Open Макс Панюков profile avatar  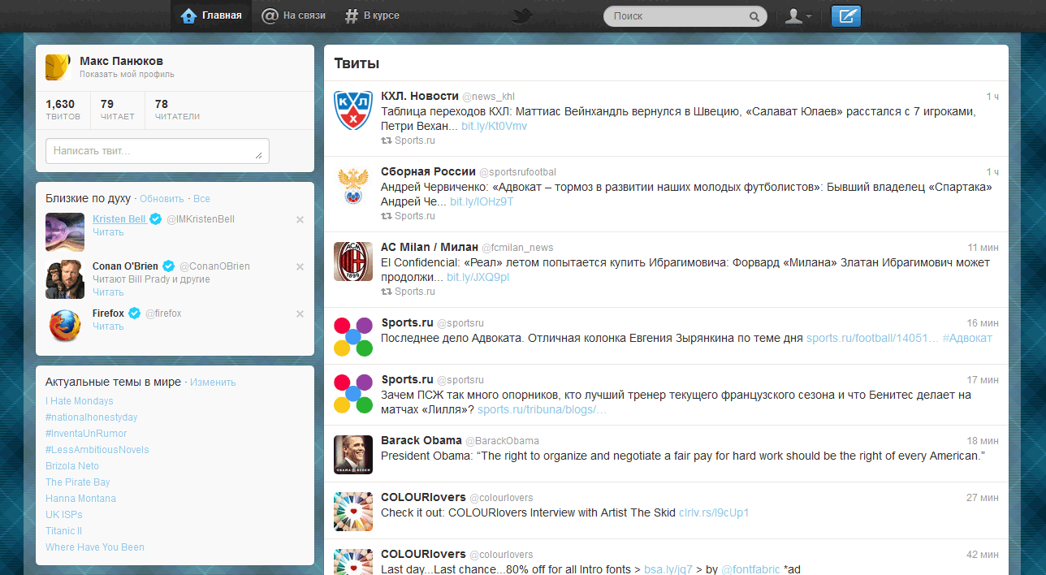58,67
